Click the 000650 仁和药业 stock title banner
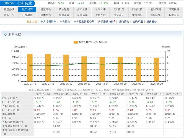The image size is (184, 138). point(18,3)
